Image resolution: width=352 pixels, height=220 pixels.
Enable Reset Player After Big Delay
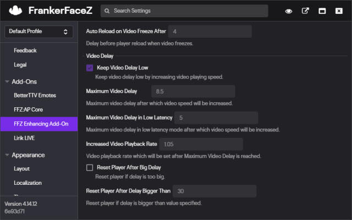tap(90, 168)
